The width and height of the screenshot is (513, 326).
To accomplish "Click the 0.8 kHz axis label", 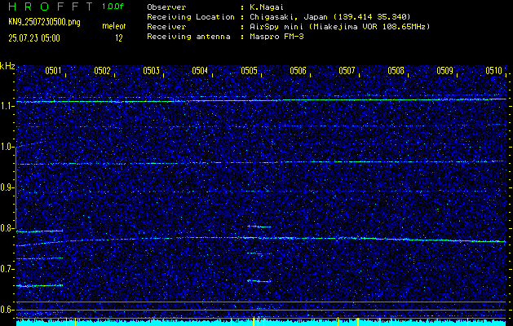I will [7, 228].
